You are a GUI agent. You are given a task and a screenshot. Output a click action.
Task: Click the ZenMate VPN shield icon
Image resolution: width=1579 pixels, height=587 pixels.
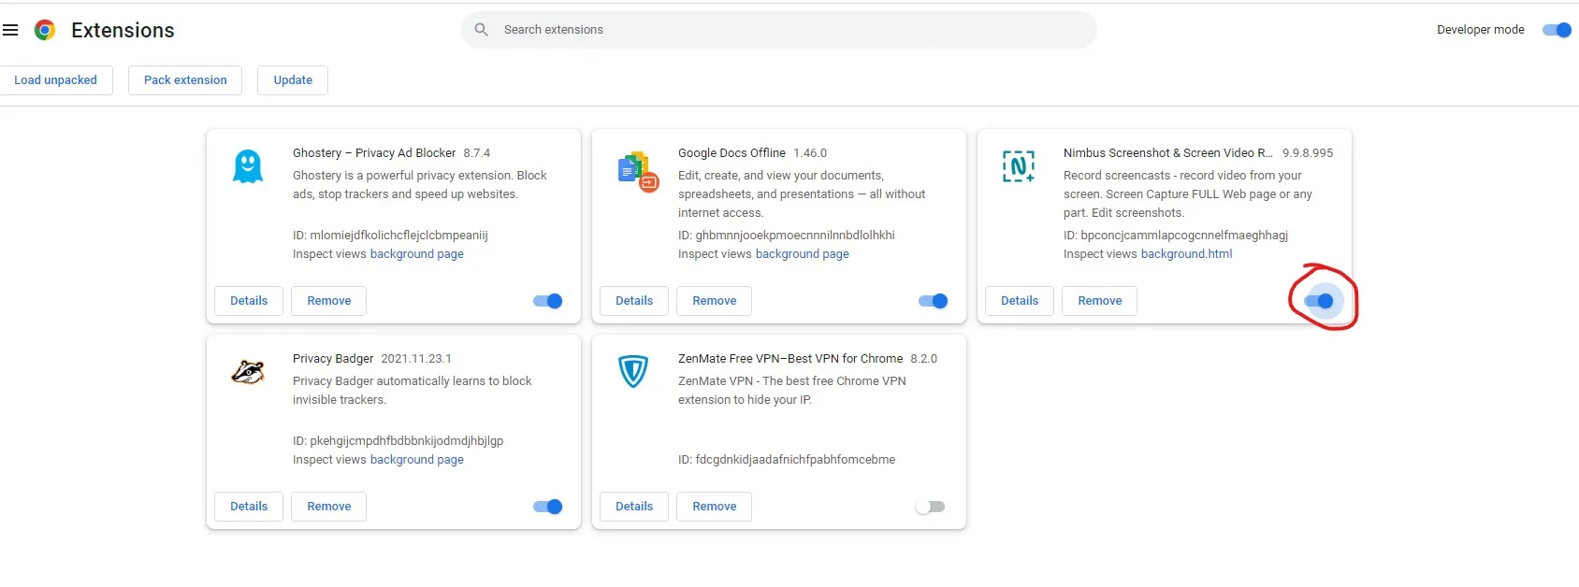click(633, 371)
